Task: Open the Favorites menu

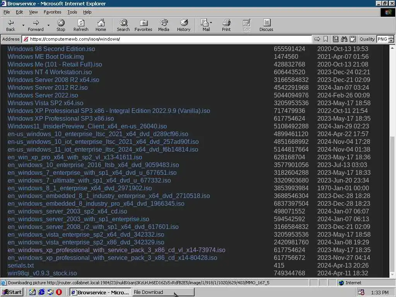Action: point(52,12)
